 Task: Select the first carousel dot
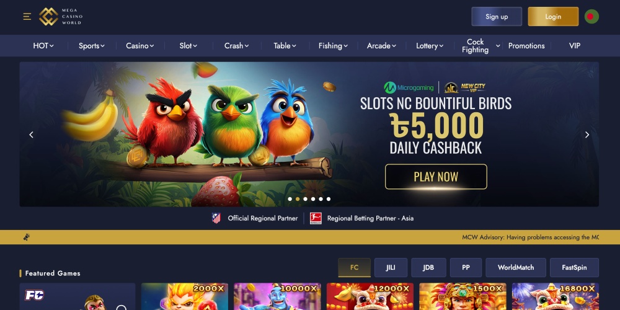pyautogui.click(x=290, y=199)
